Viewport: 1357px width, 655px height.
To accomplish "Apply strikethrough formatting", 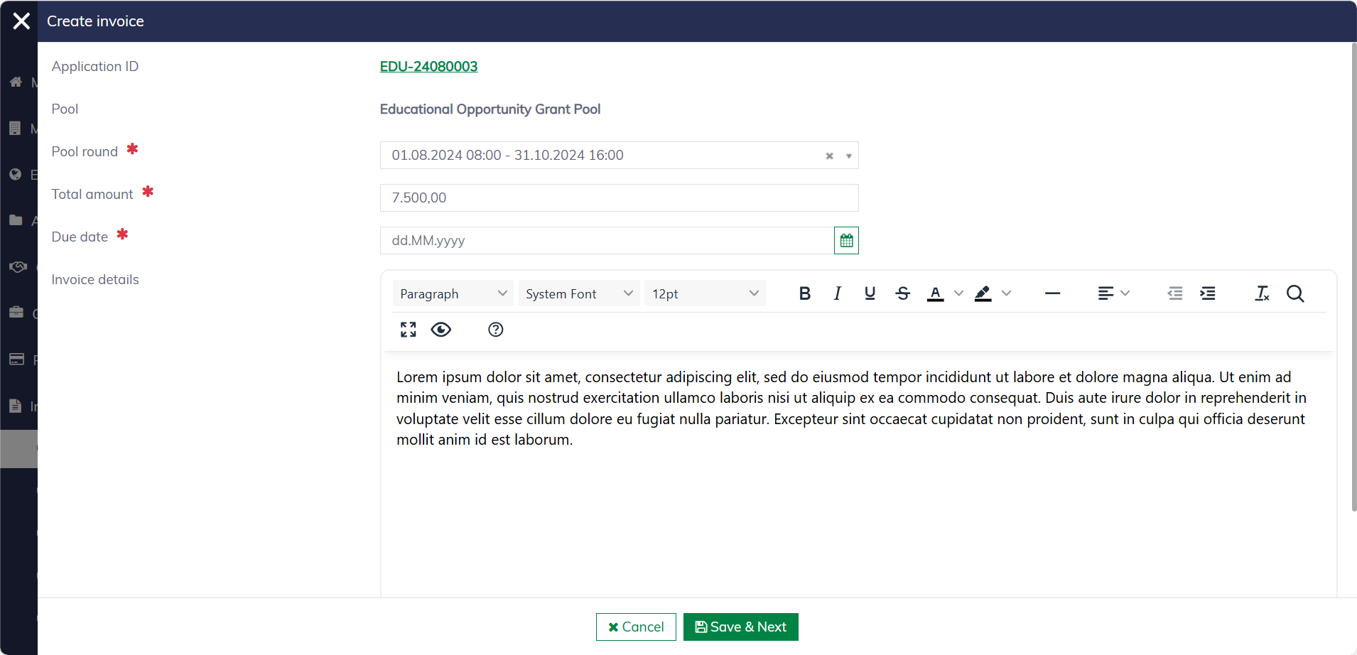I will tap(902, 293).
